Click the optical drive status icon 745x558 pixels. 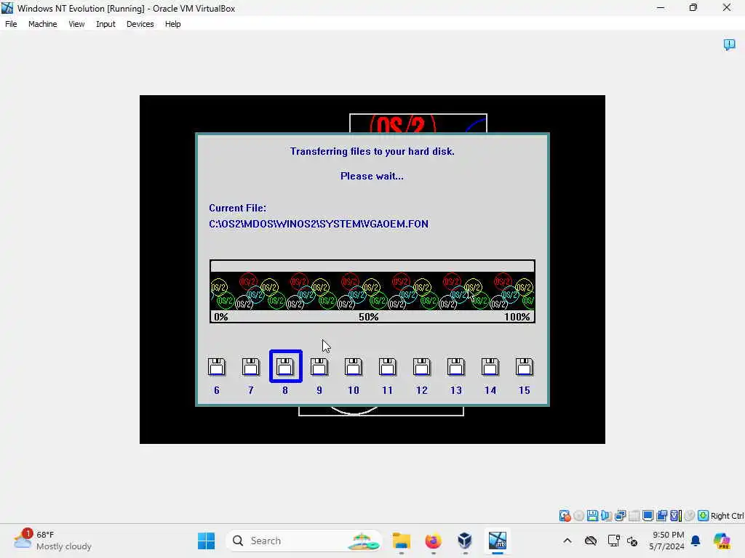tap(578, 516)
